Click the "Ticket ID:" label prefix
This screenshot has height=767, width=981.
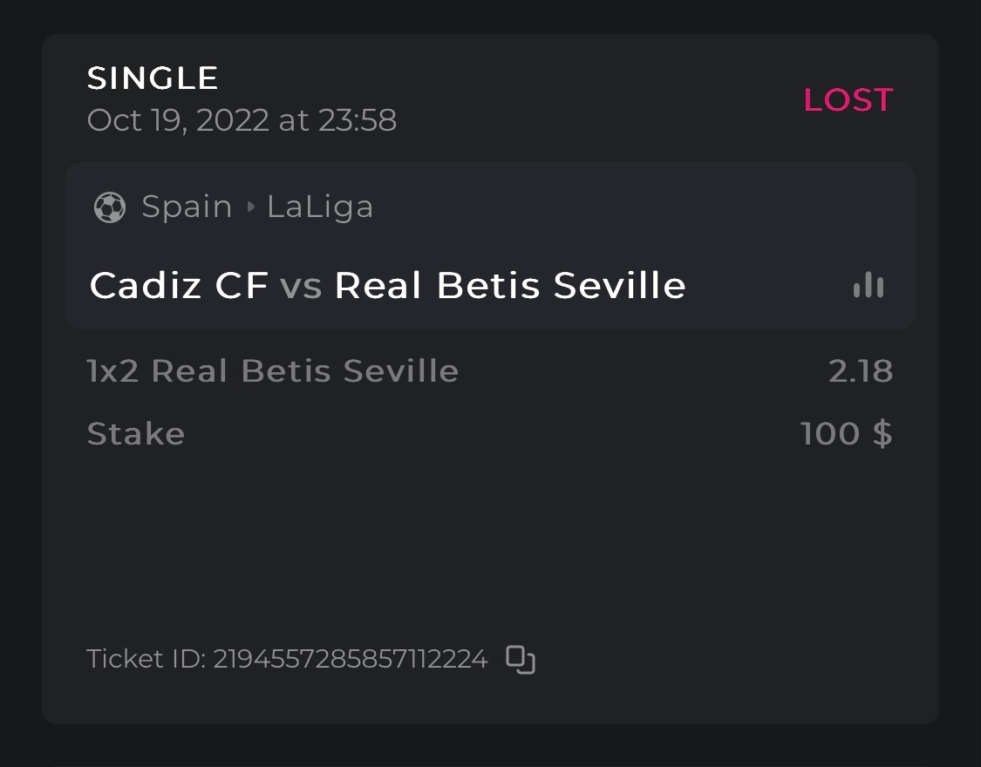[x=146, y=659]
